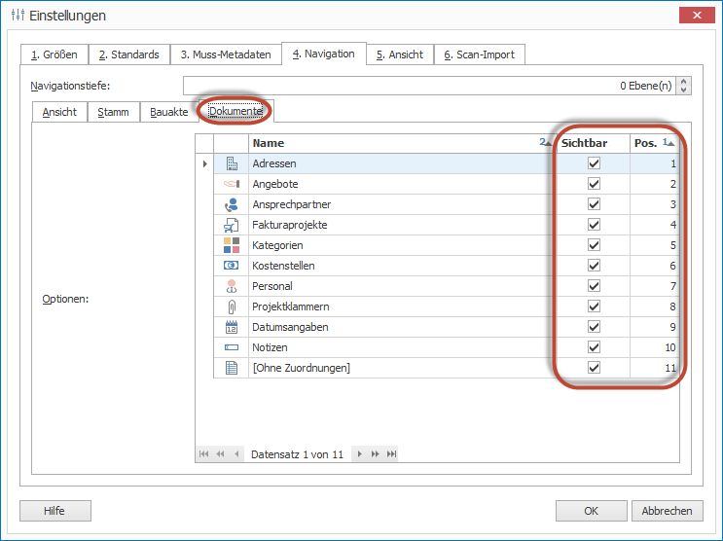Sort by the Pos. column header
This screenshot has height=541, width=723.
pos(652,143)
